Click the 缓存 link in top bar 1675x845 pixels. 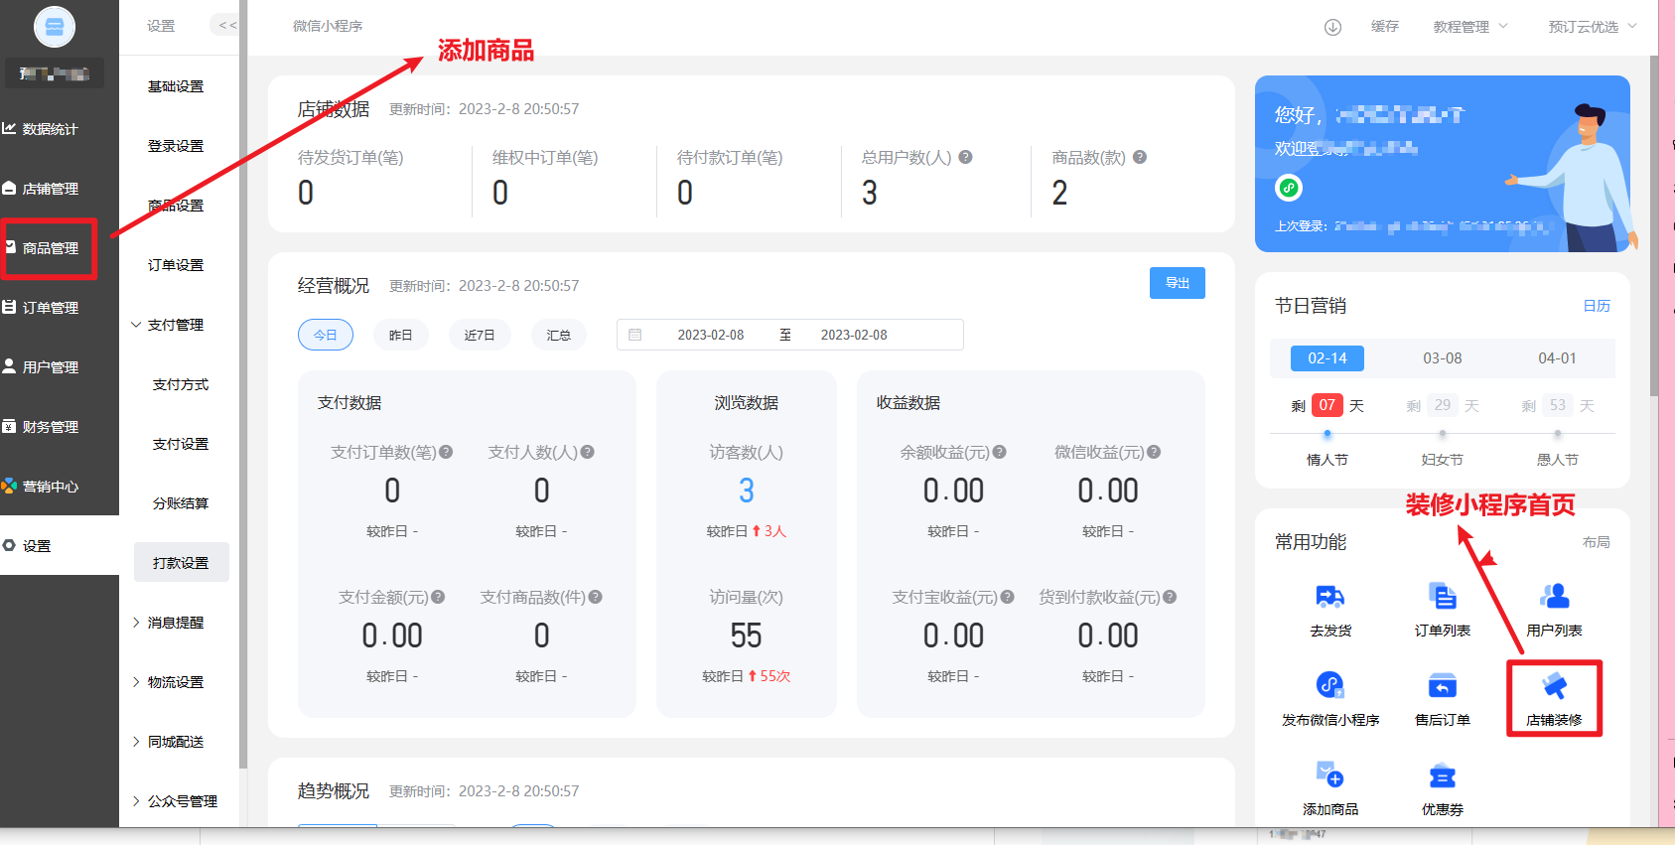point(1385,27)
